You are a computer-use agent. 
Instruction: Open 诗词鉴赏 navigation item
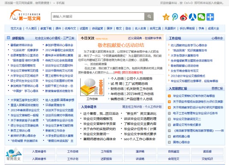point(97,29)
